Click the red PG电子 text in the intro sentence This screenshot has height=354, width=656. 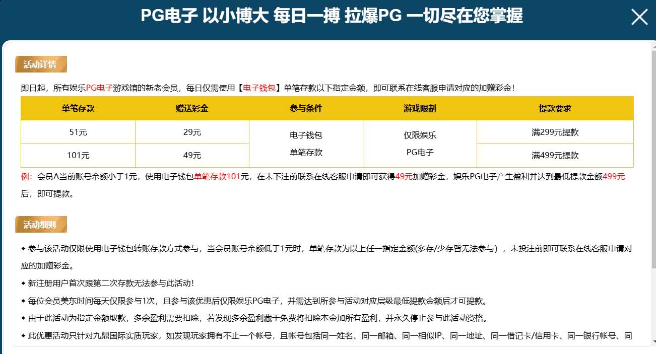point(99,88)
